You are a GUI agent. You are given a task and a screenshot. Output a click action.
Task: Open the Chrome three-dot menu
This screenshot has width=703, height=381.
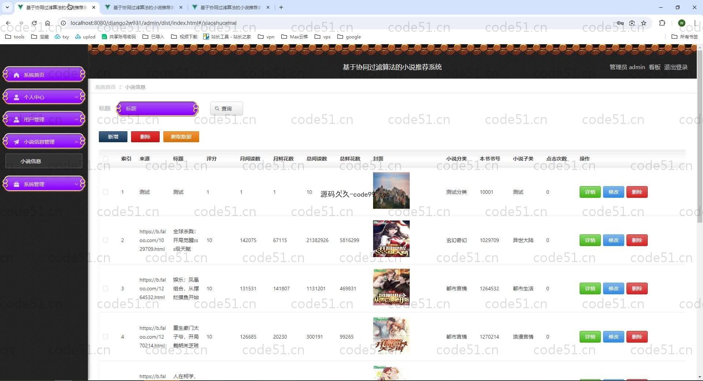point(695,23)
